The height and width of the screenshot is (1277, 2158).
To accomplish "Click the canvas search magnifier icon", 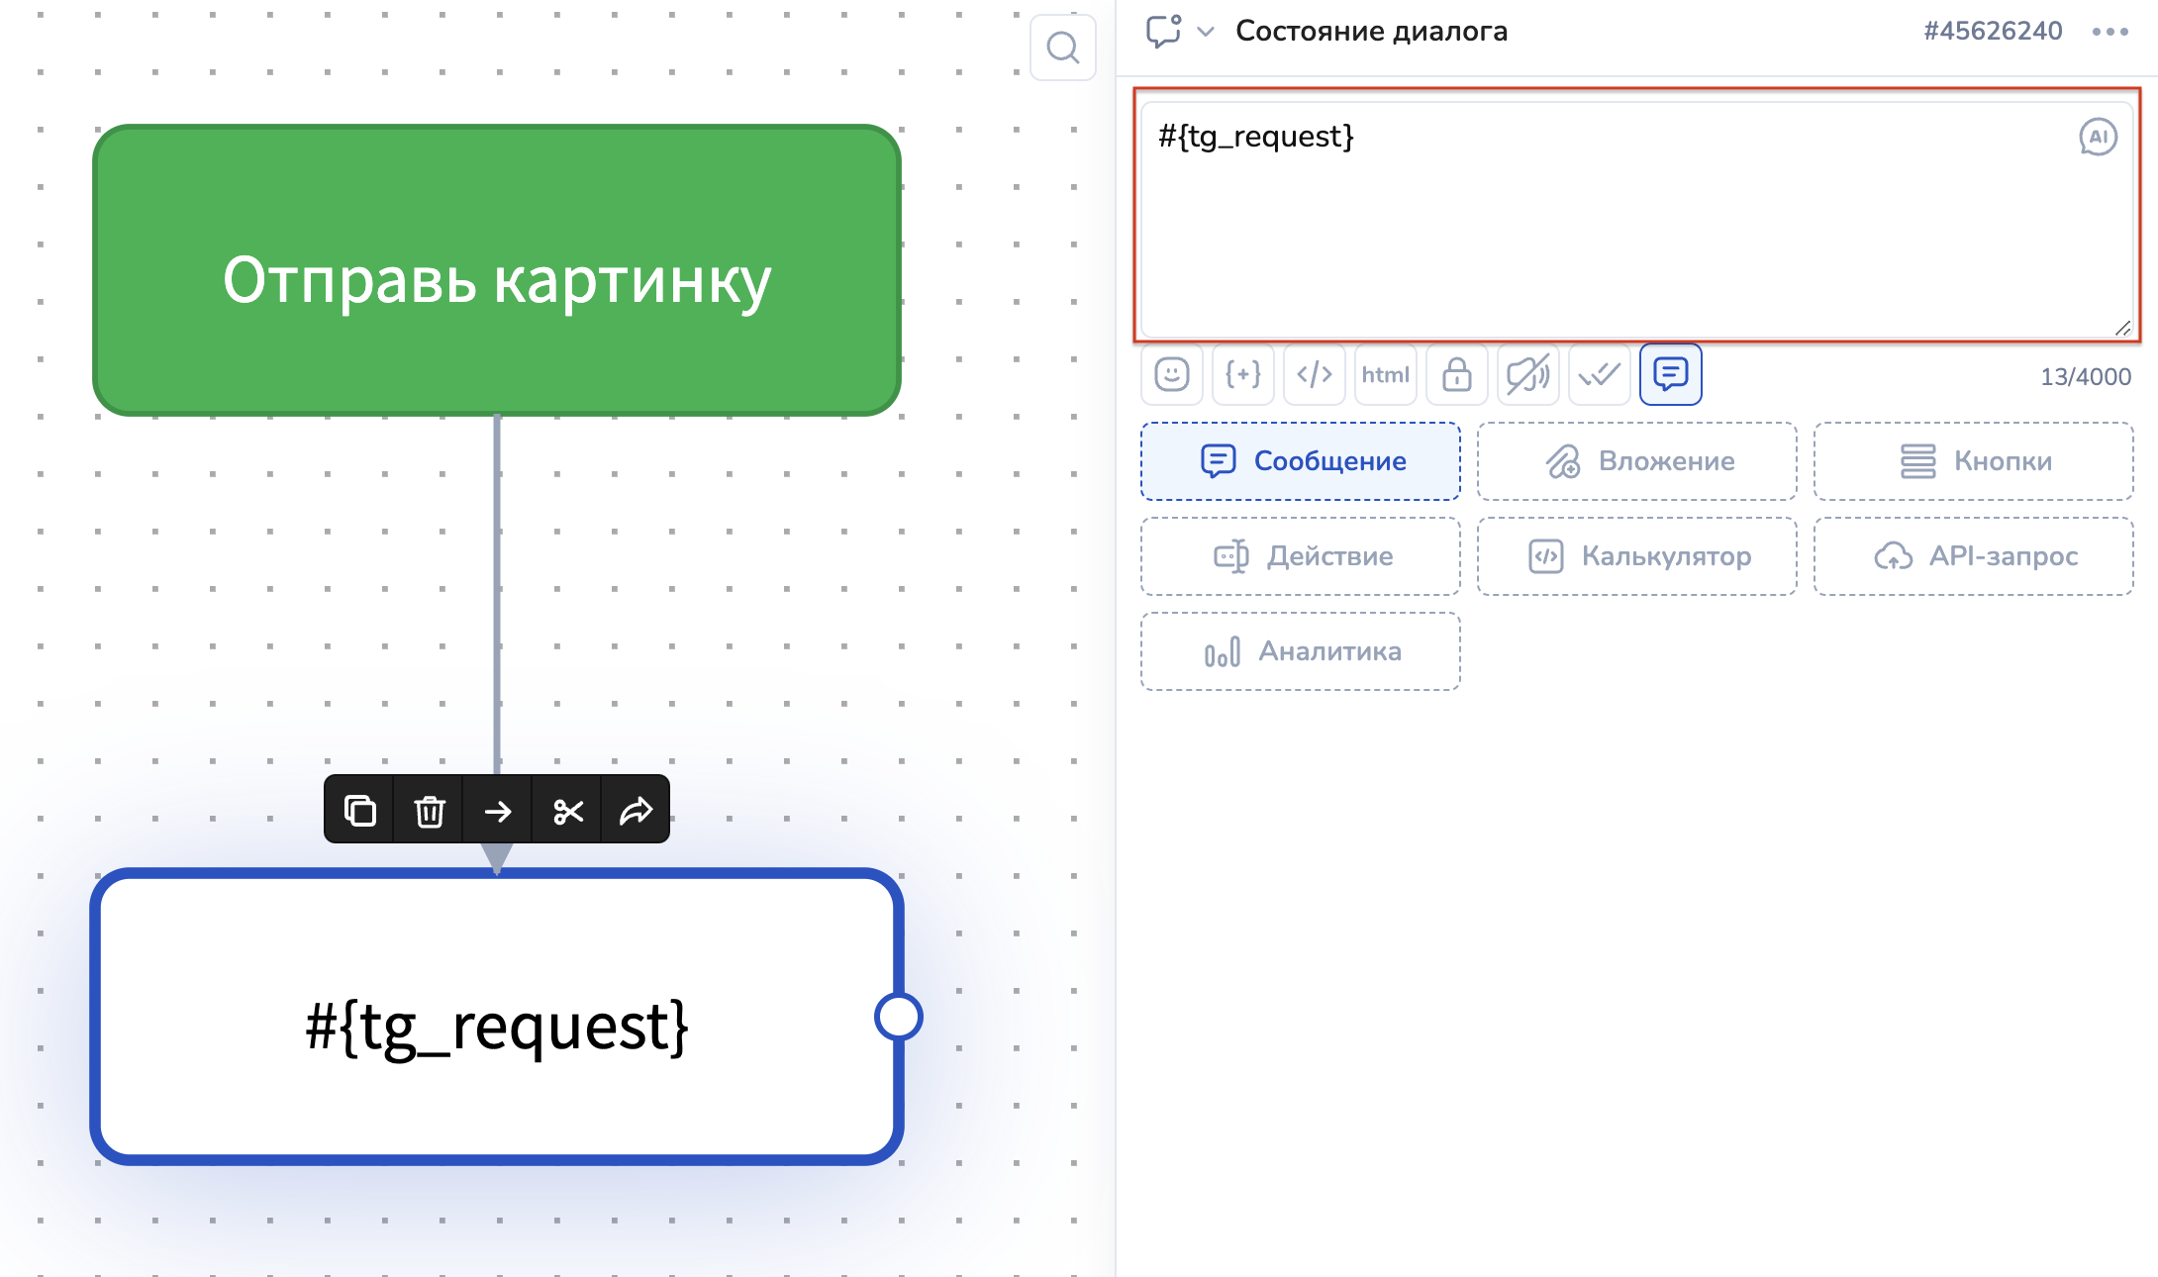I will (x=1062, y=48).
